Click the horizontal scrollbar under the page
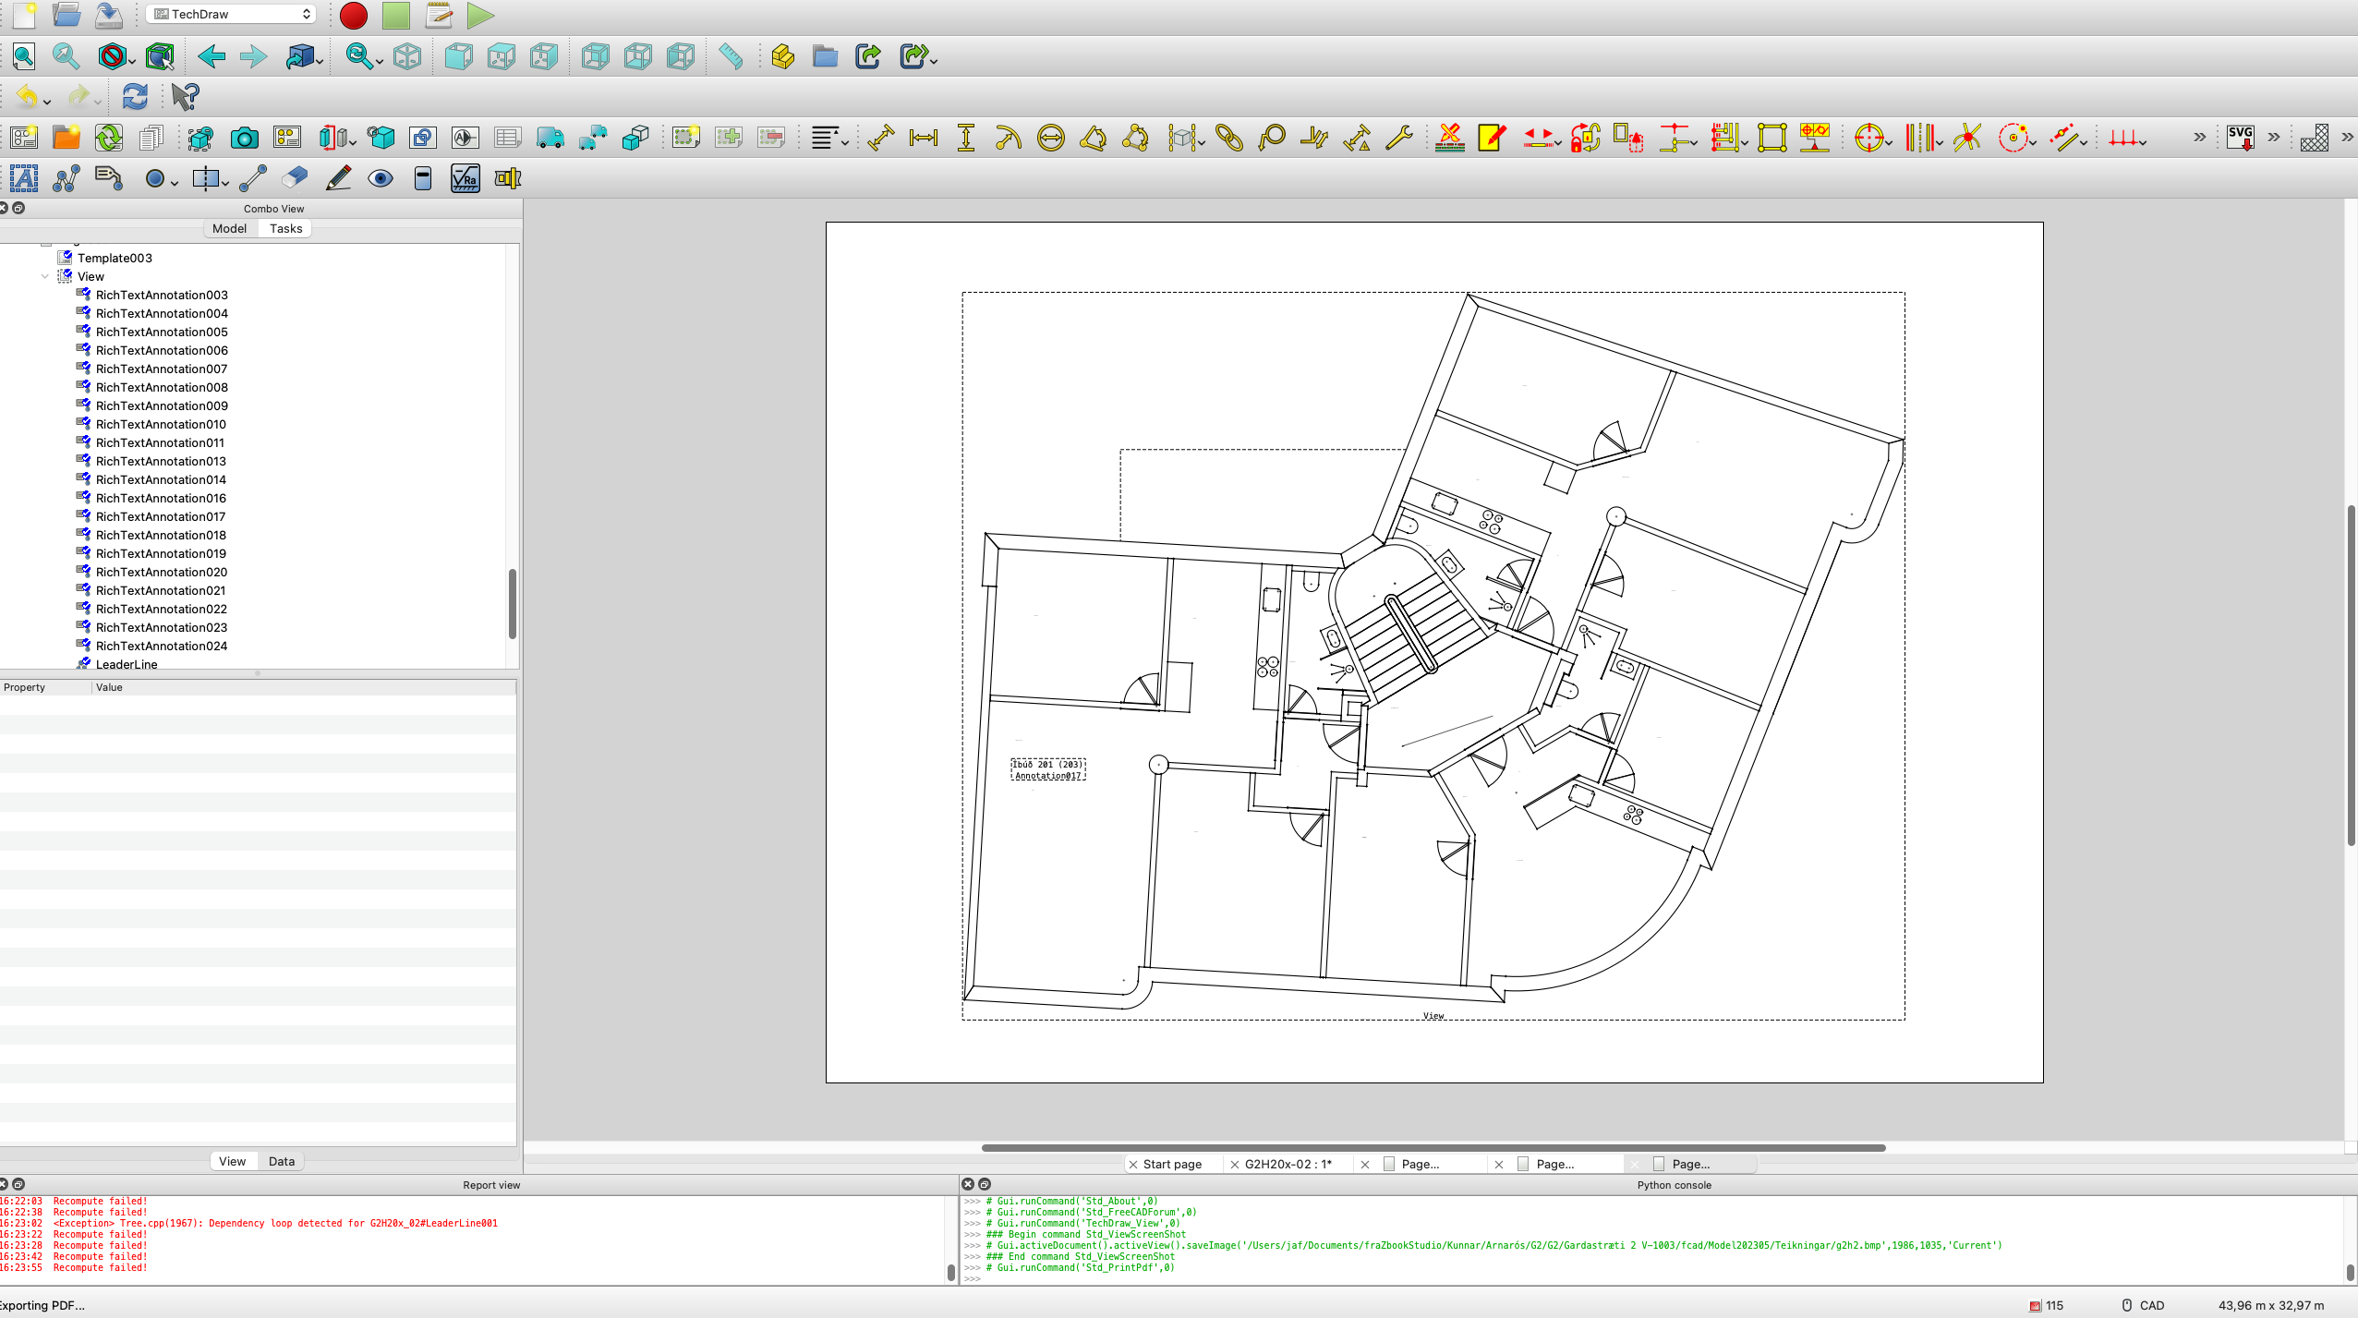This screenshot has width=2358, height=1318. 1432,1148
